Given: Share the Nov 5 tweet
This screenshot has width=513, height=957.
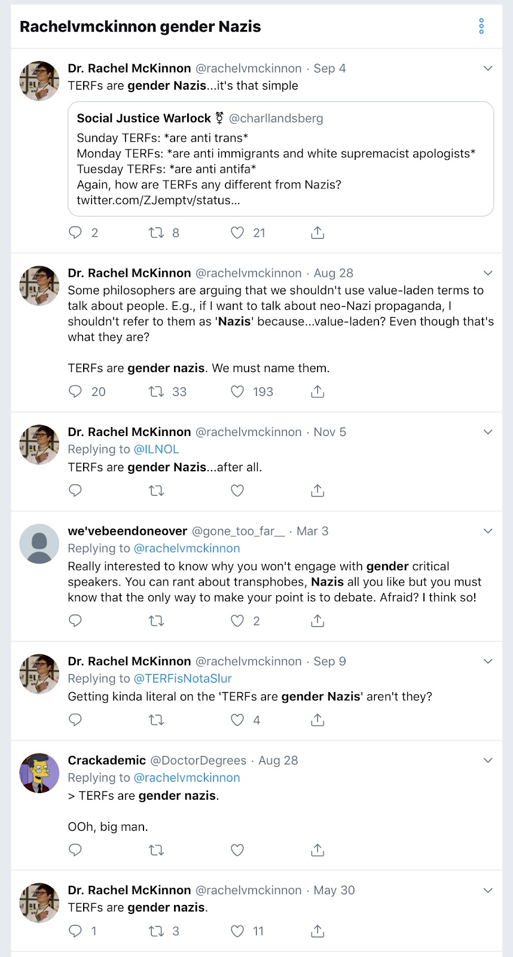Looking at the screenshot, I should pos(317,491).
